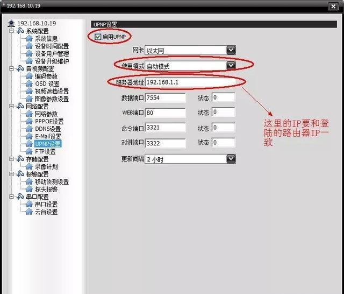Go to 设备用户管理 page

coord(52,54)
